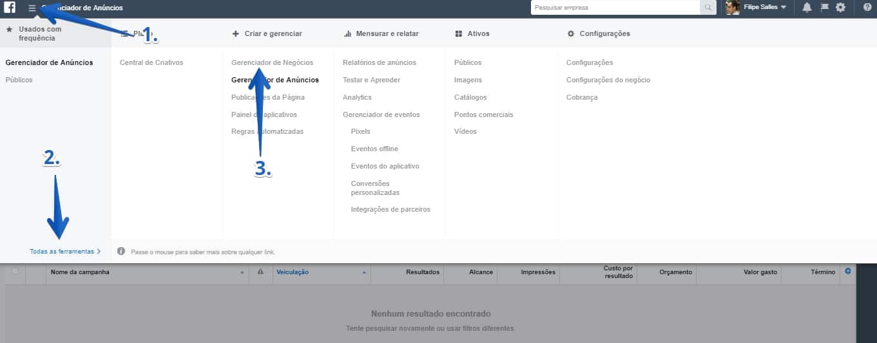Toggle the select-all campaigns checkbox
The height and width of the screenshot is (343, 877).
[x=15, y=272]
